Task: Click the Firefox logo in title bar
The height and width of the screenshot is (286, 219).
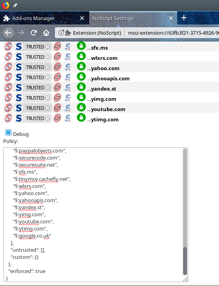Action: click(6, 6)
